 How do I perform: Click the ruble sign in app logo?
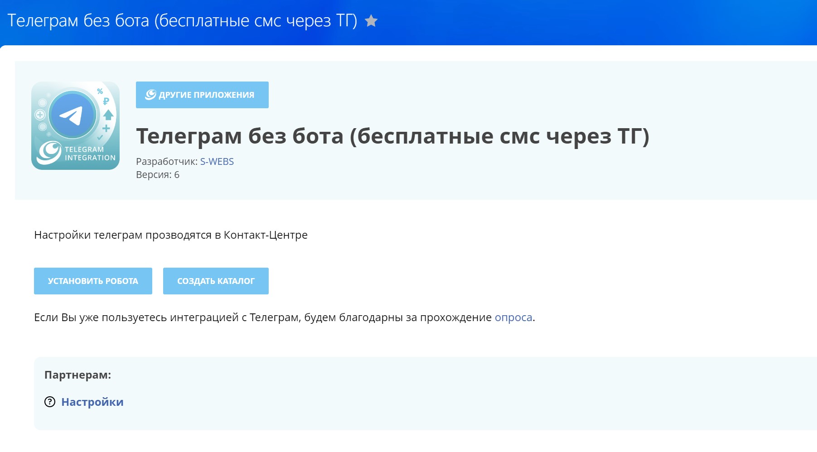pos(106,101)
